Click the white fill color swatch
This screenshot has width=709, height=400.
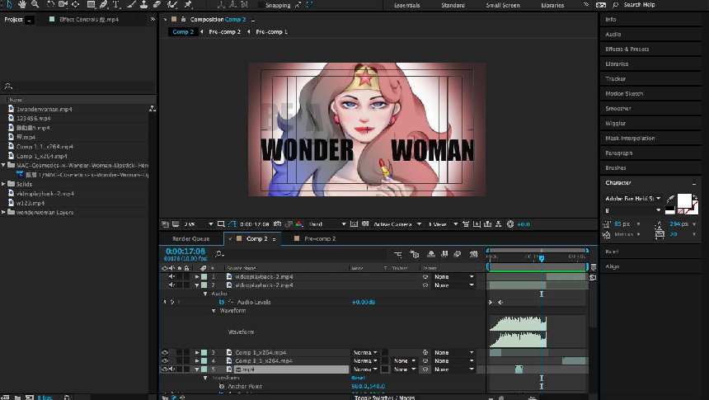(683, 200)
